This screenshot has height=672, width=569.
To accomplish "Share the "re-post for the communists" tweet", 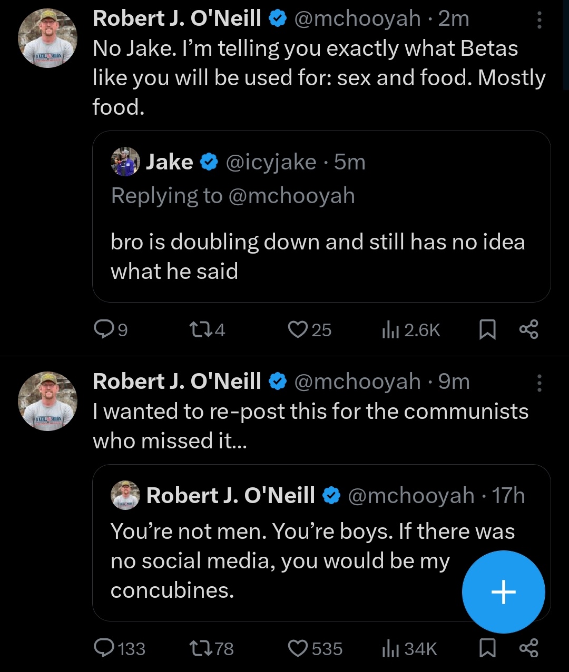I will click(528, 648).
